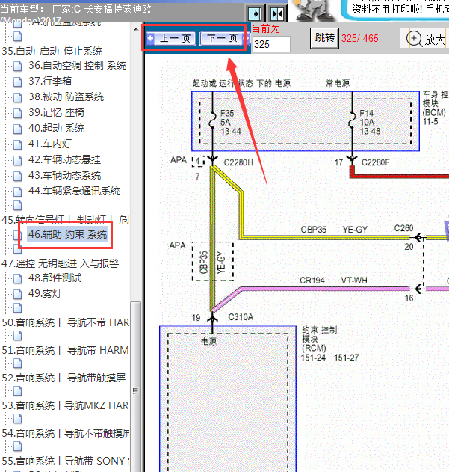Image resolution: width=449 pixels, height=472 pixels.
Task: Click heading 47.遥控 无钥匙进 入与报警
Action: [61, 263]
